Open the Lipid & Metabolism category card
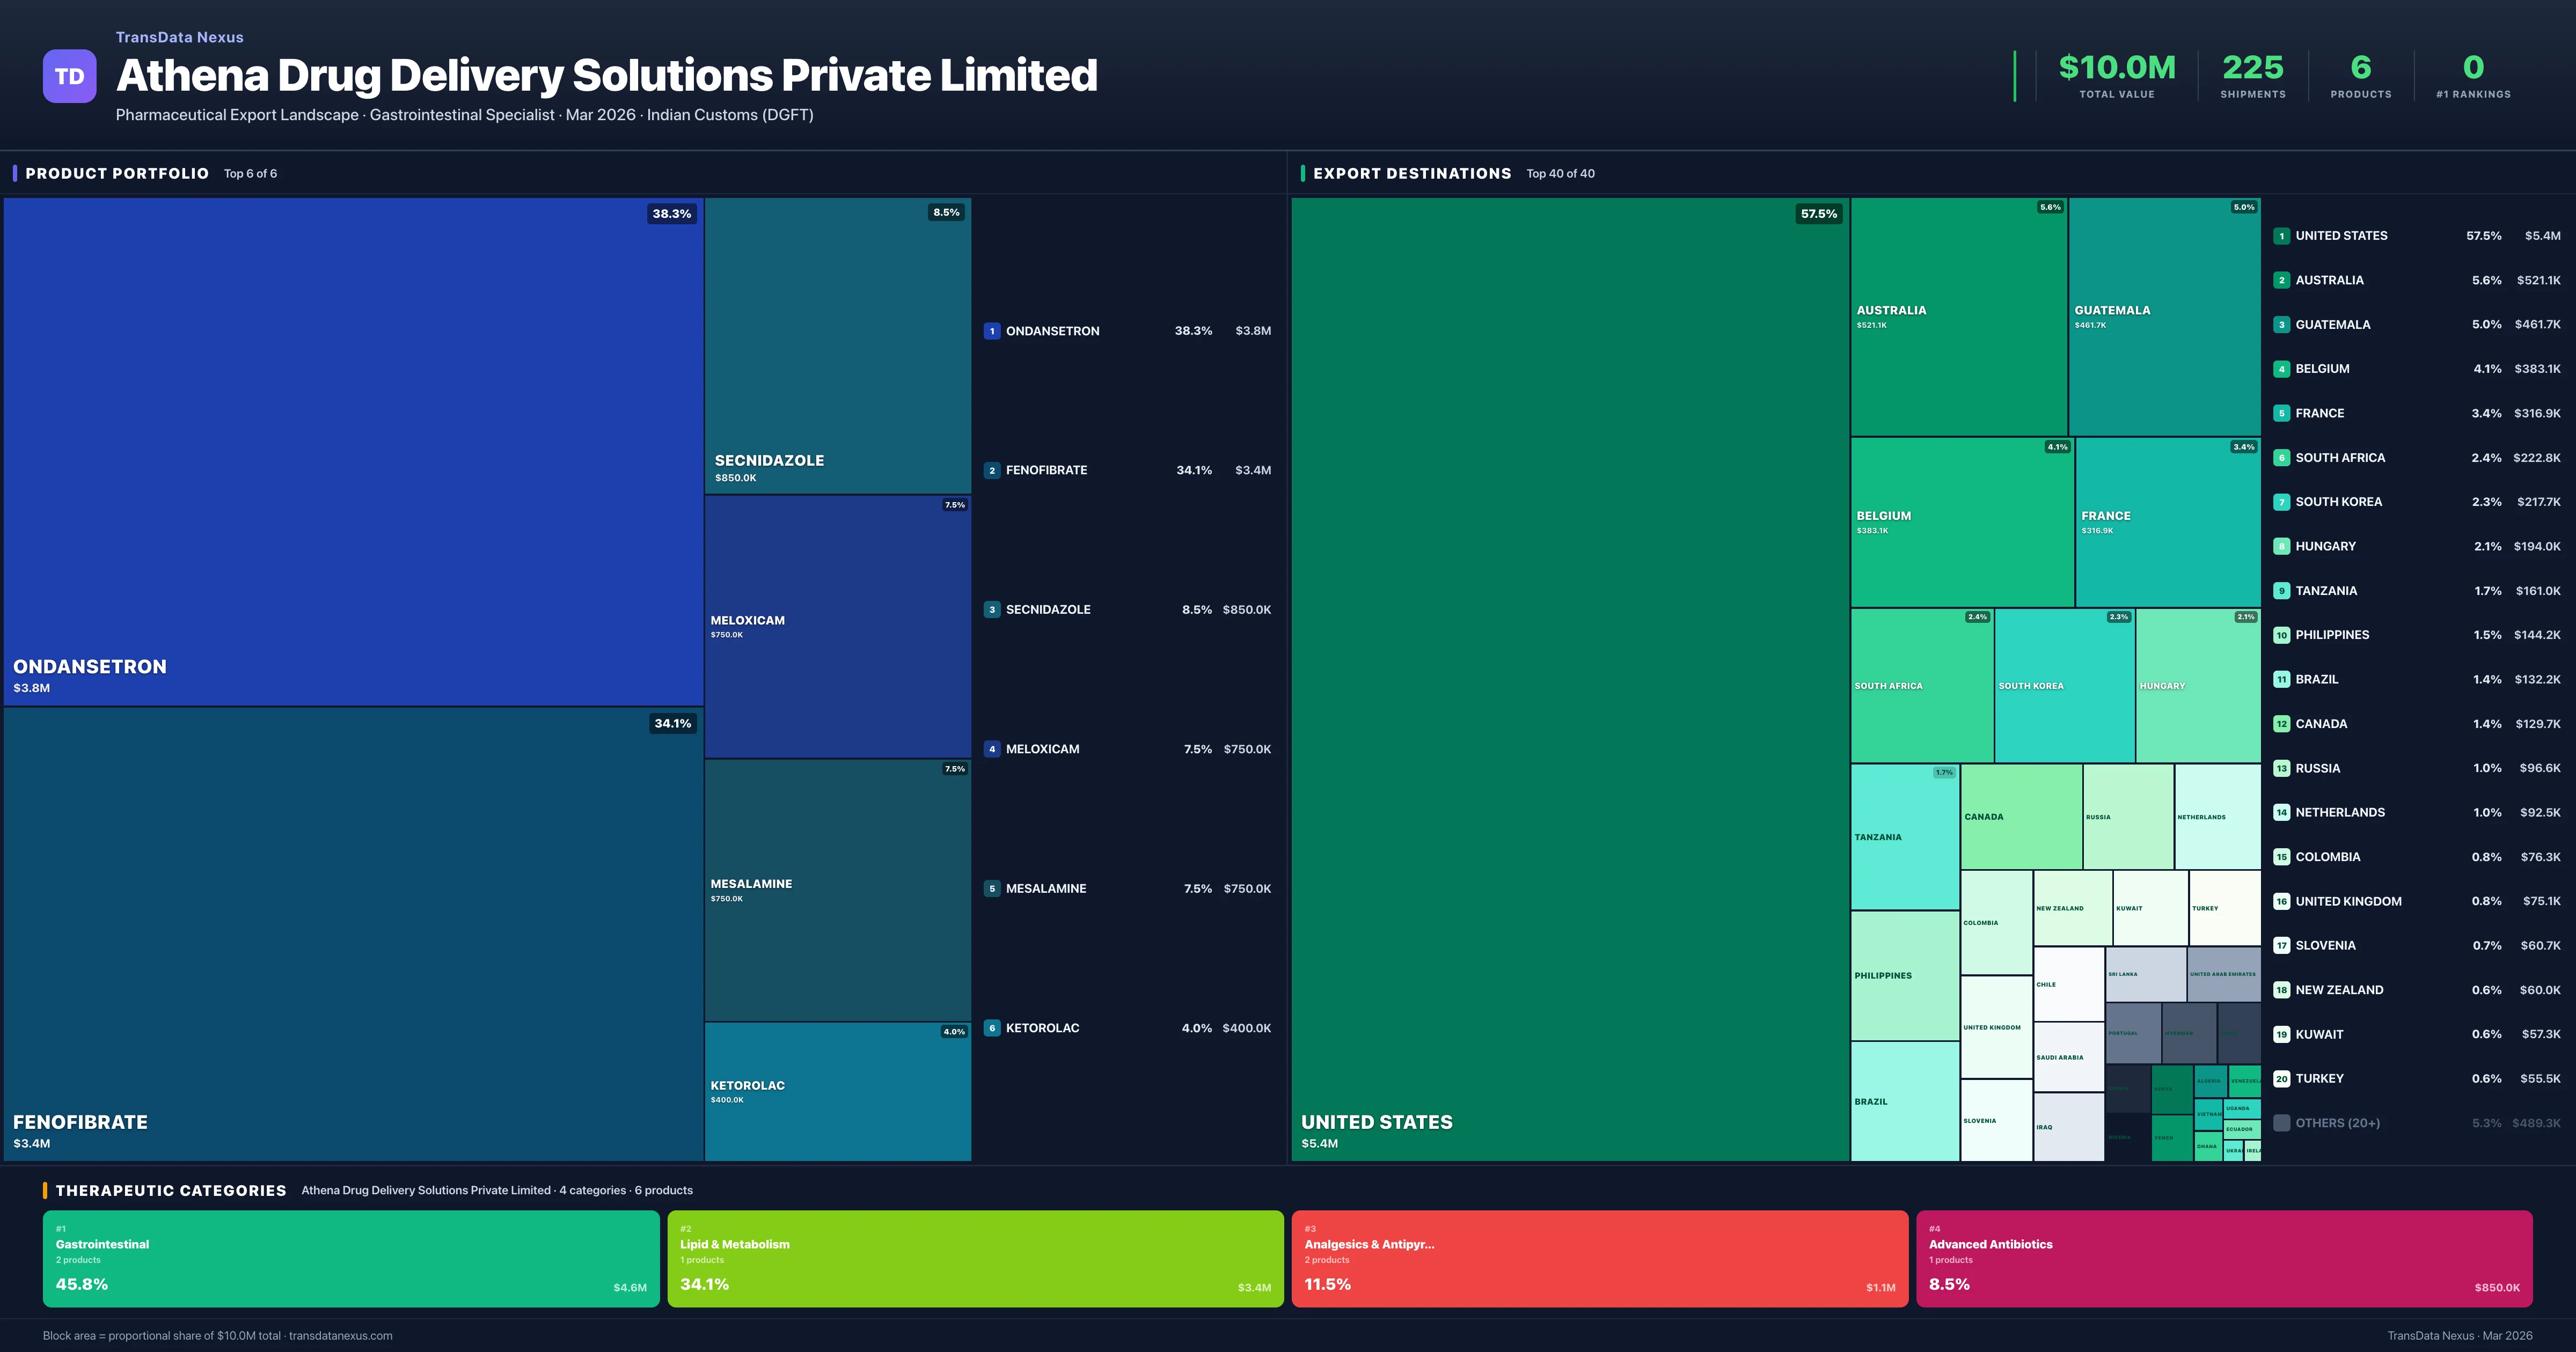 (x=975, y=1258)
